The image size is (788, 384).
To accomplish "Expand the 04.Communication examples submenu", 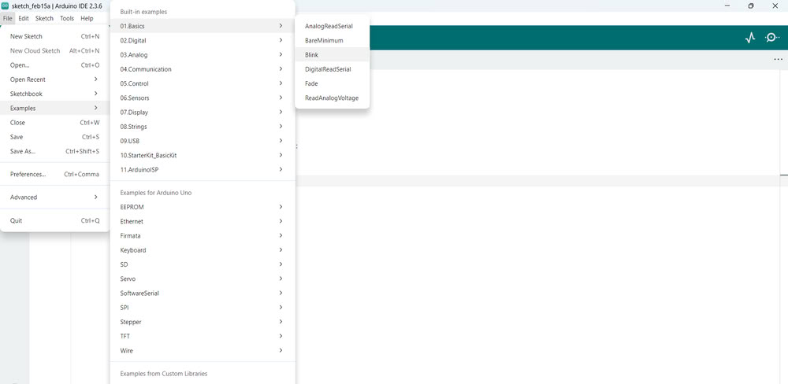I will pos(203,68).
